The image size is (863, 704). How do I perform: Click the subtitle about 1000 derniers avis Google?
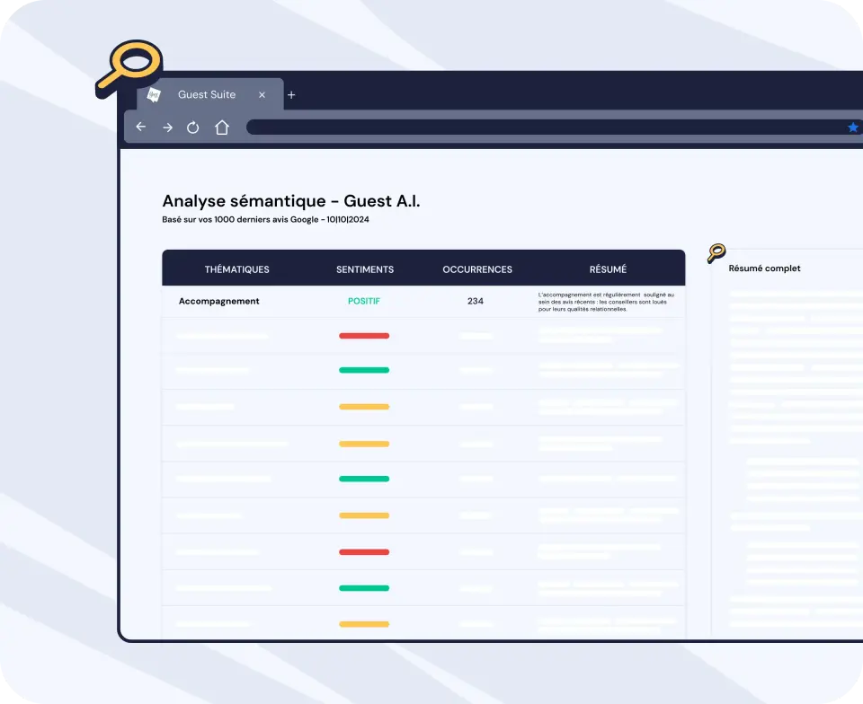click(x=265, y=219)
